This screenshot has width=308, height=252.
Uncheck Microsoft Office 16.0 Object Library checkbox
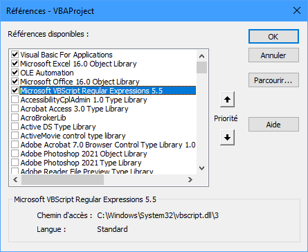pyautogui.click(x=15, y=82)
